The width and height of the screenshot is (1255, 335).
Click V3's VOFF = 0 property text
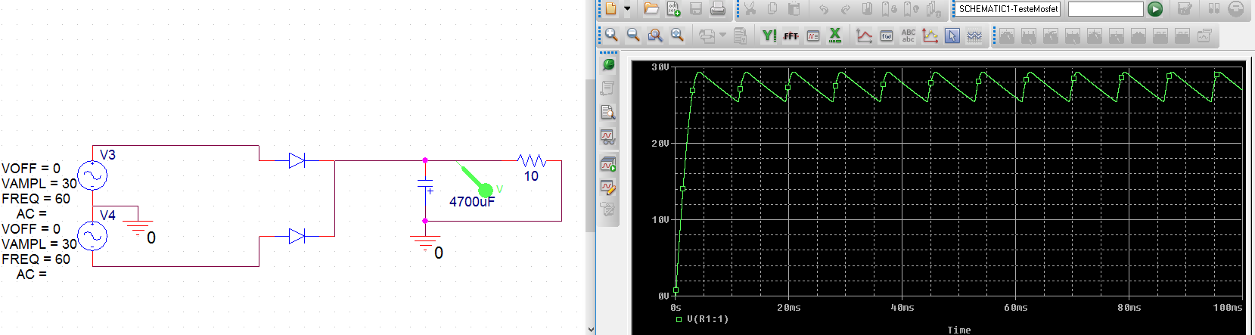[x=31, y=169]
